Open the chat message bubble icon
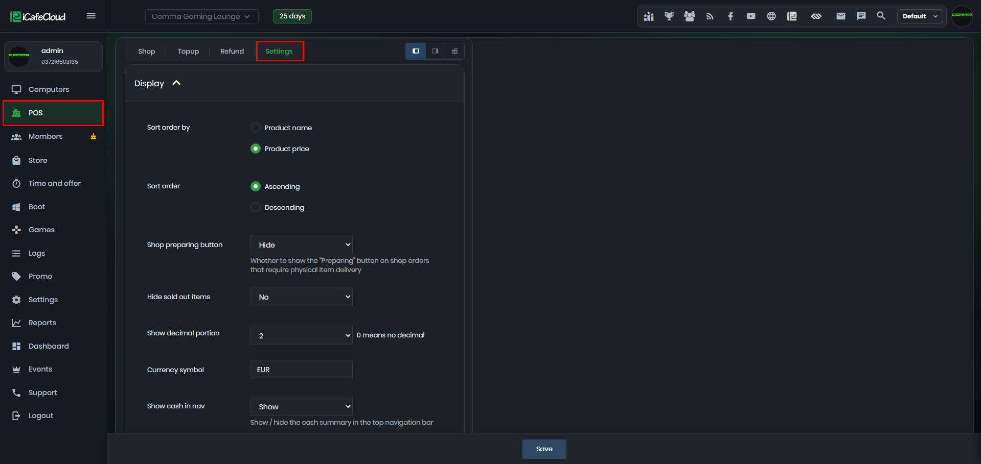981x464 pixels. coord(861,16)
